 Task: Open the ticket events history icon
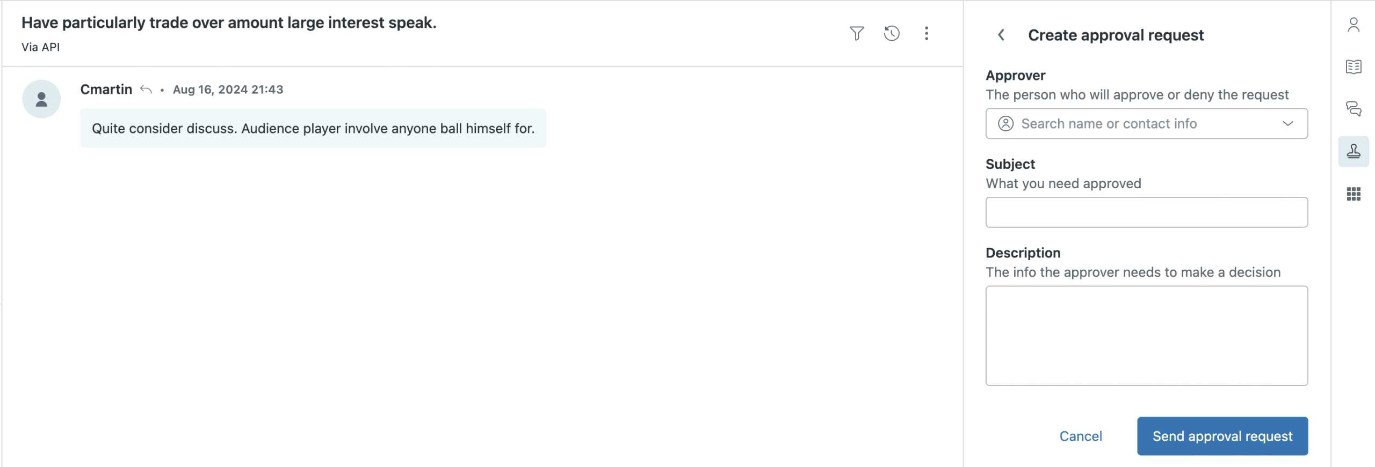click(892, 34)
